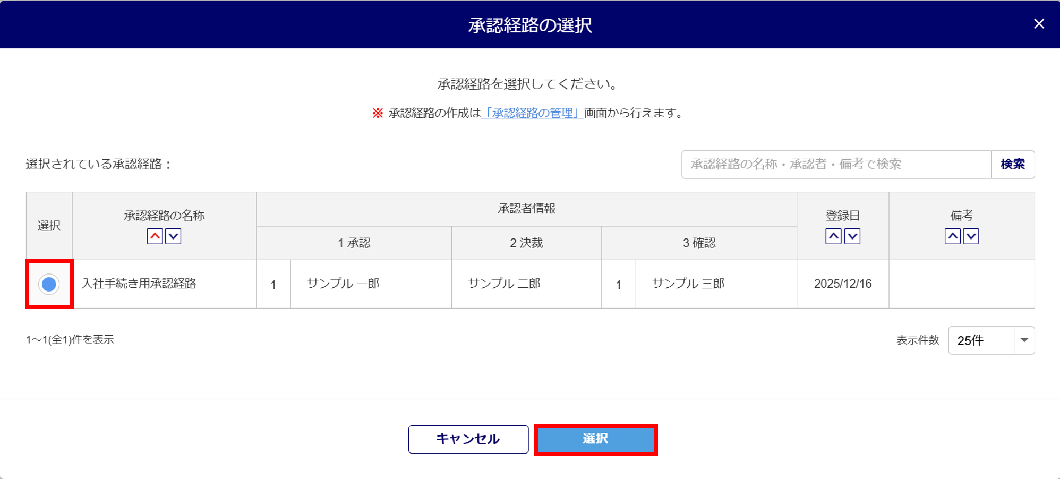1060x479 pixels.
Task: Sort 登録日 column ascending
Action: tap(833, 236)
